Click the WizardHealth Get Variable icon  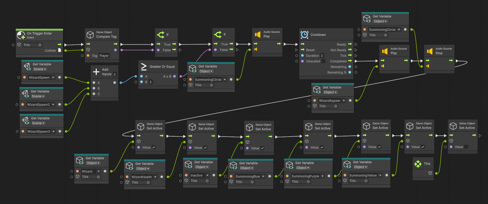click(x=130, y=166)
